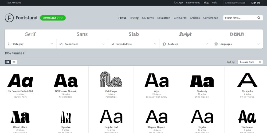Open the Ohno Fatface font preview

pyautogui.click(x=20, y=117)
